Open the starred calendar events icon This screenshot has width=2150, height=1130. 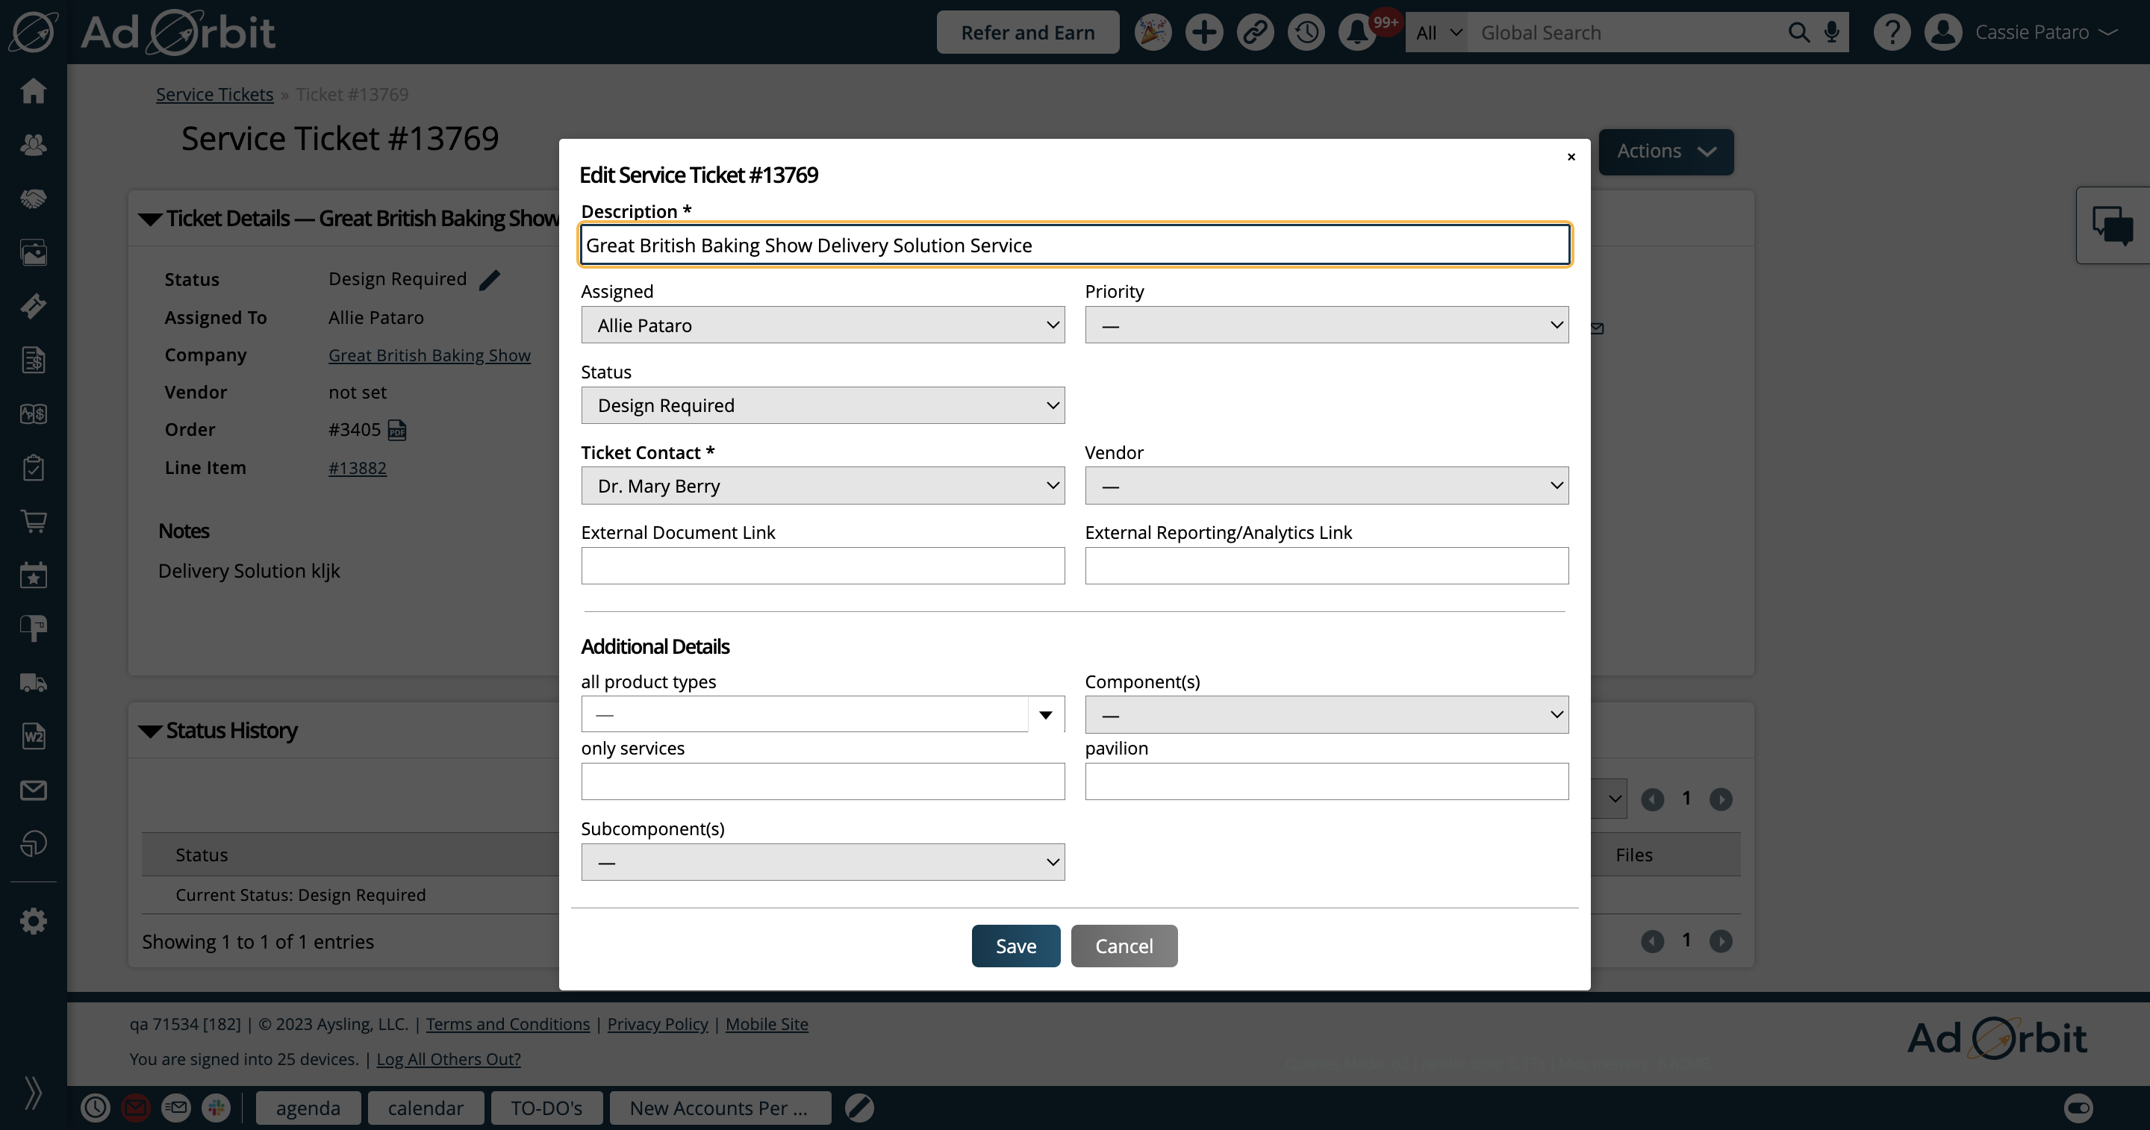[34, 575]
